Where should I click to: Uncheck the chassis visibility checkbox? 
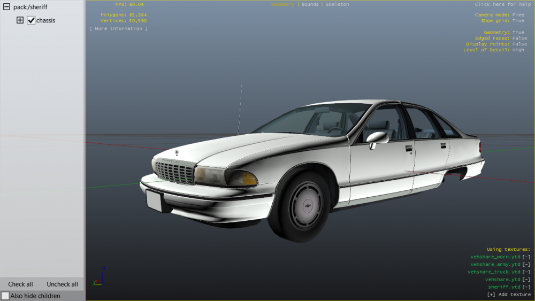(x=31, y=20)
